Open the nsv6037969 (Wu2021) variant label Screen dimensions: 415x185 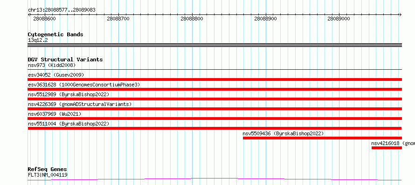[55, 114]
